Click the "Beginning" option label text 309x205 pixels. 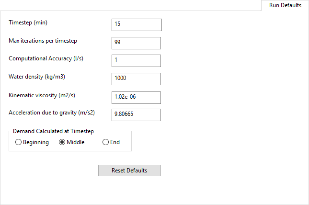coord(35,142)
